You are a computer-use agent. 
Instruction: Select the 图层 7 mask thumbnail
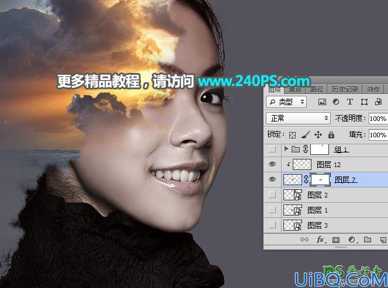[320, 179]
